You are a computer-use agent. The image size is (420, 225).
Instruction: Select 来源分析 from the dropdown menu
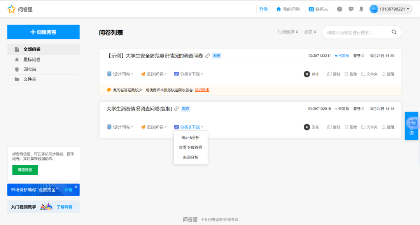click(x=191, y=157)
